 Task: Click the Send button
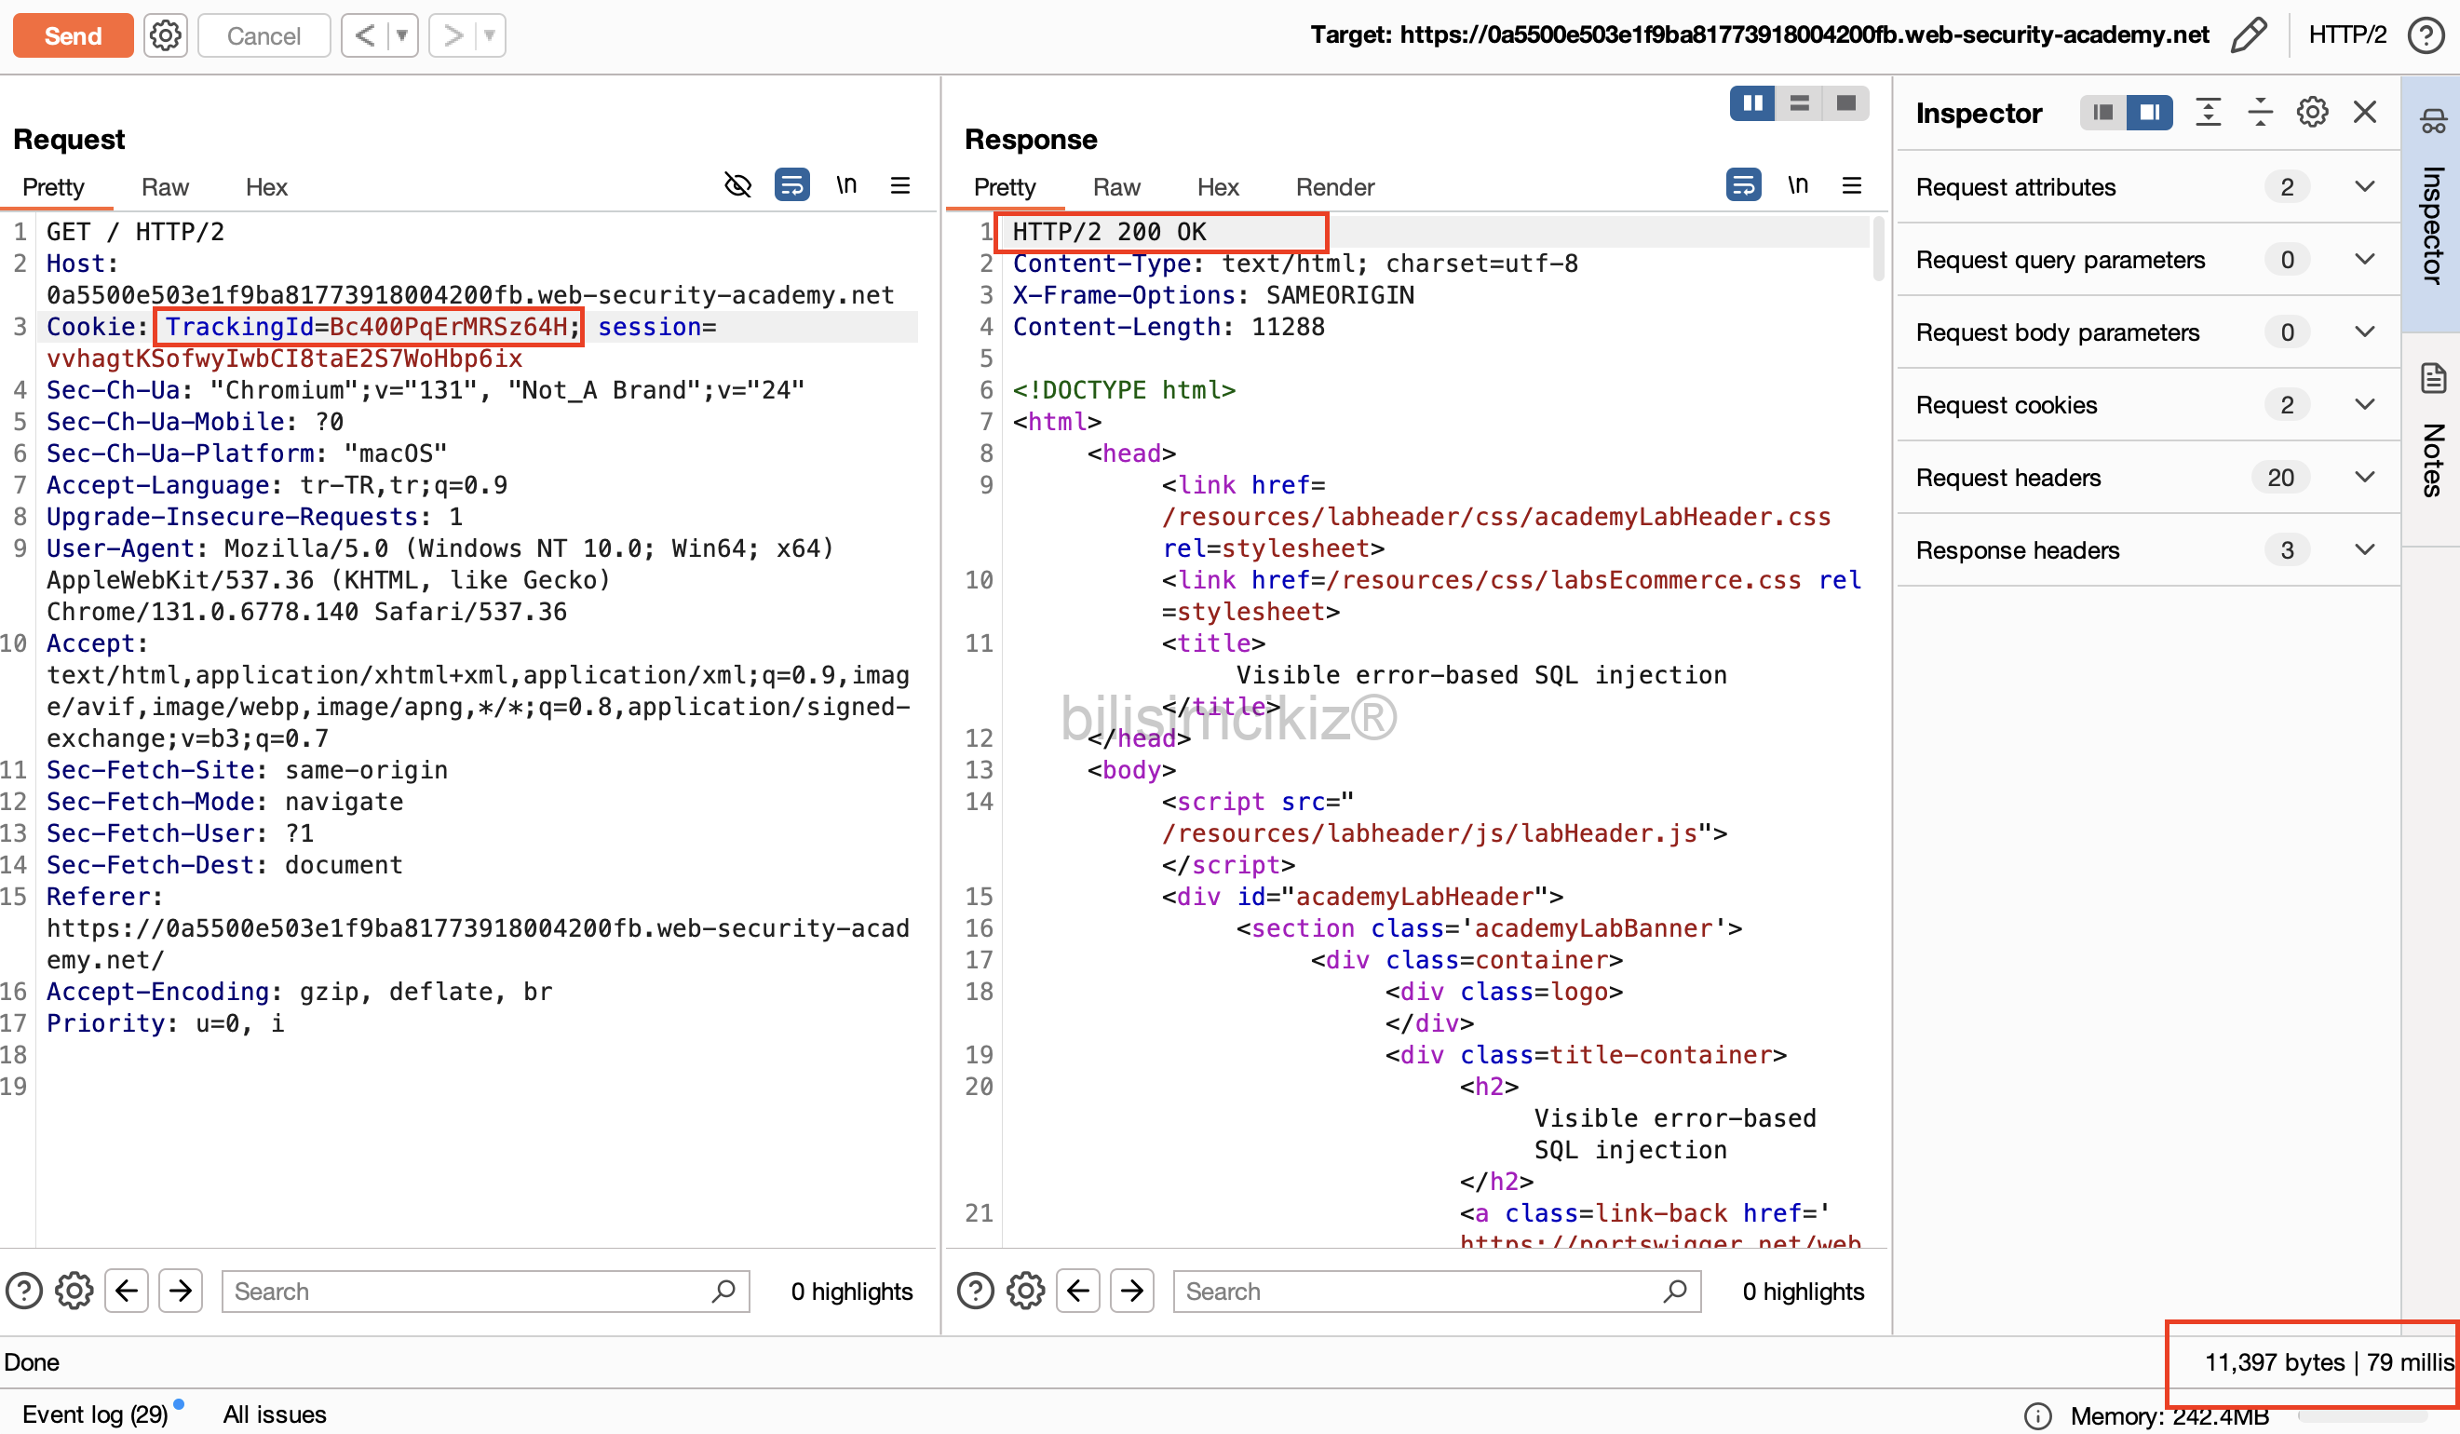73,35
